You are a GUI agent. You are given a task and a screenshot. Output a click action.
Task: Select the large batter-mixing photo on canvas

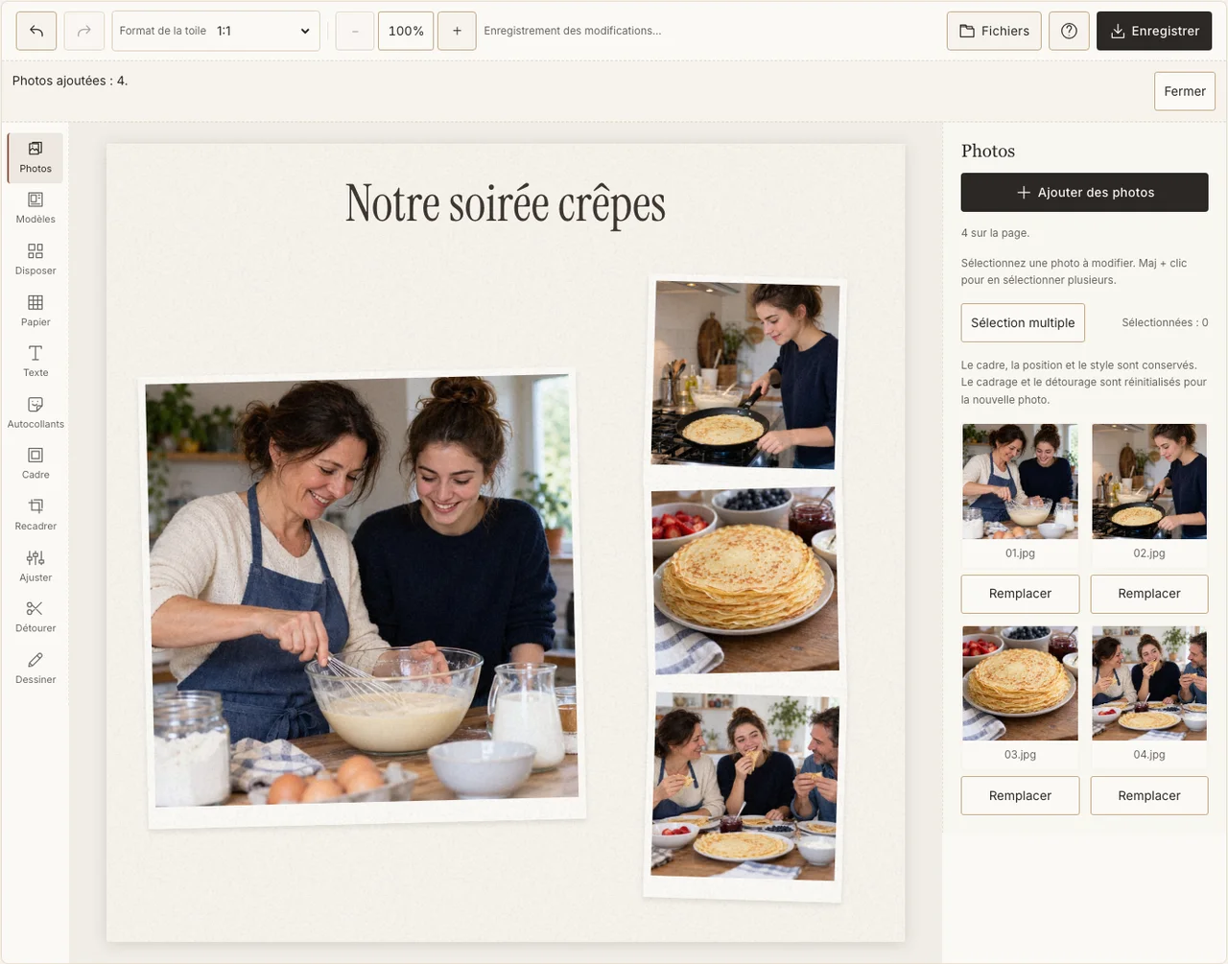(x=363, y=600)
